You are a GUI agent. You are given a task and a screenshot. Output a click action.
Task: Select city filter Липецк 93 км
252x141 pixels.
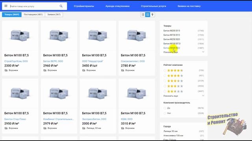coord(170,131)
